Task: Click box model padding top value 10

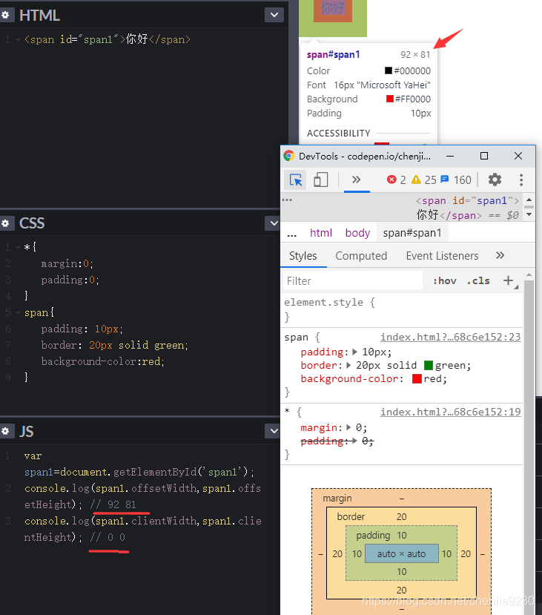Action: click(402, 536)
